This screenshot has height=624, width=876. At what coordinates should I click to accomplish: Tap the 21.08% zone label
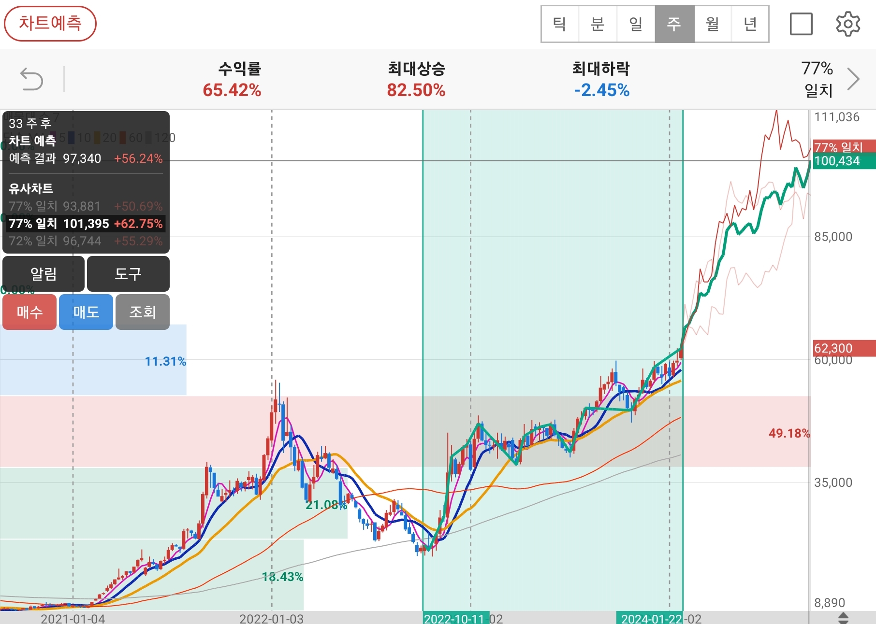[326, 505]
